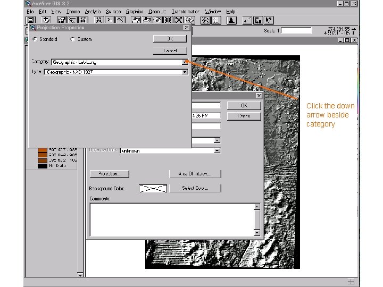Open the View menu
This screenshot has height=287, width=383.
(x=56, y=12)
